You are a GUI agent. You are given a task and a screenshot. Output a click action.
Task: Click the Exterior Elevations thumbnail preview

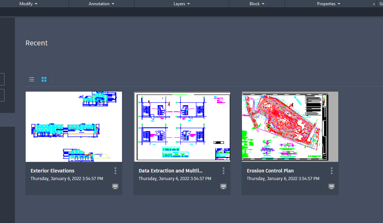[x=73, y=126]
